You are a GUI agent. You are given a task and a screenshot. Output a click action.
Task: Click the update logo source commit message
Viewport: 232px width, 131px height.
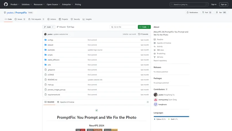[x=95, y=50]
